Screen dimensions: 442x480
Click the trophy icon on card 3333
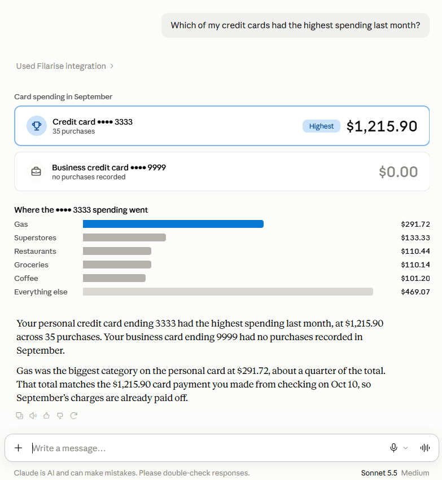(x=37, y=126)
